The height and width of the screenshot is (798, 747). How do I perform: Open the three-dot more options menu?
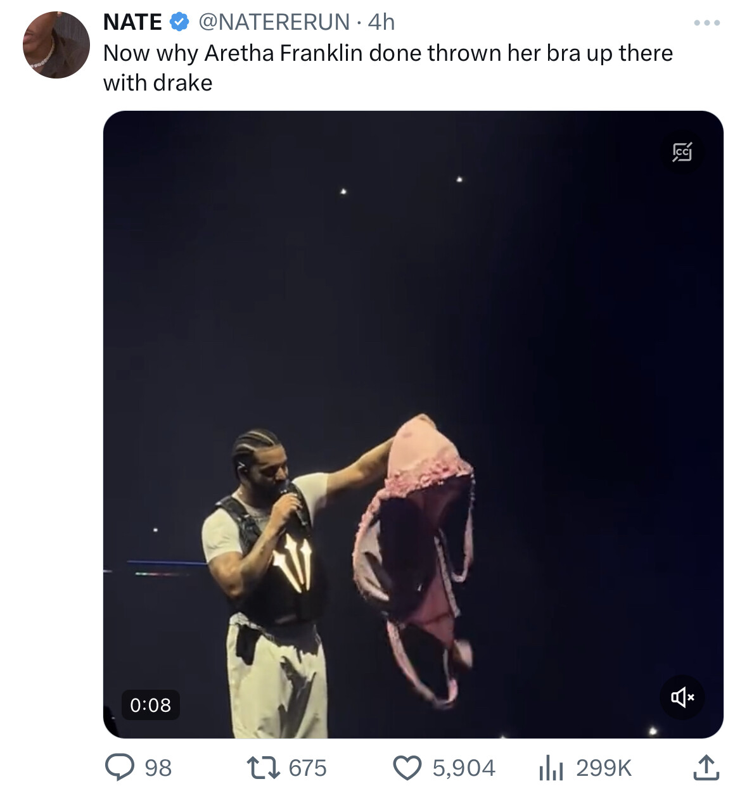tap(706, 23)
